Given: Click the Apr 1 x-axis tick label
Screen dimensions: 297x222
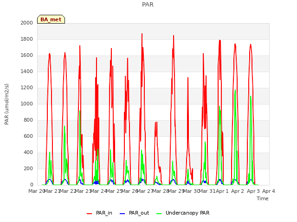Looking at the screenshot, I should click(x=222, y=191).
